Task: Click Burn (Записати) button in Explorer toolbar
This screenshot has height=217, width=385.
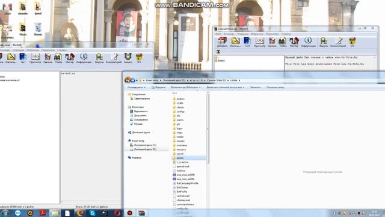Action: tap(255, 87)
